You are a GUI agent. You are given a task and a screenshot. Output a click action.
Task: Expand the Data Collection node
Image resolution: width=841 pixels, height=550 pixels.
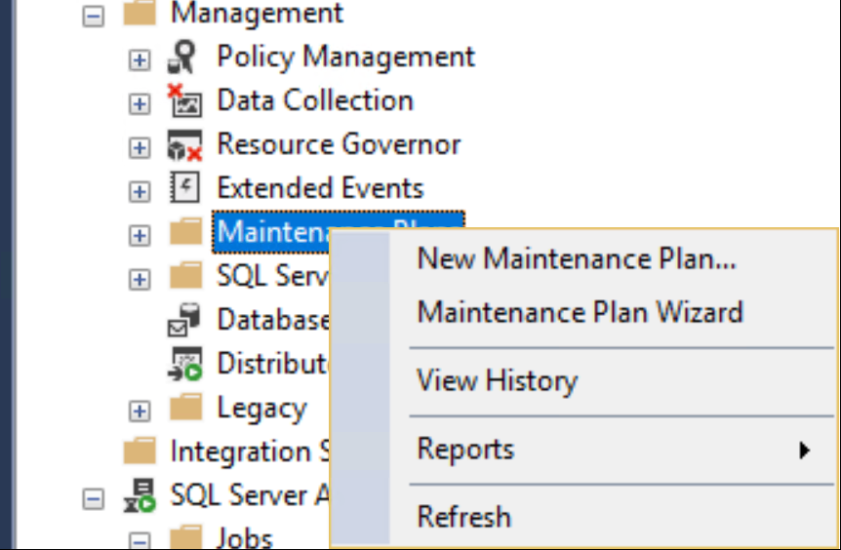point(140,103)
